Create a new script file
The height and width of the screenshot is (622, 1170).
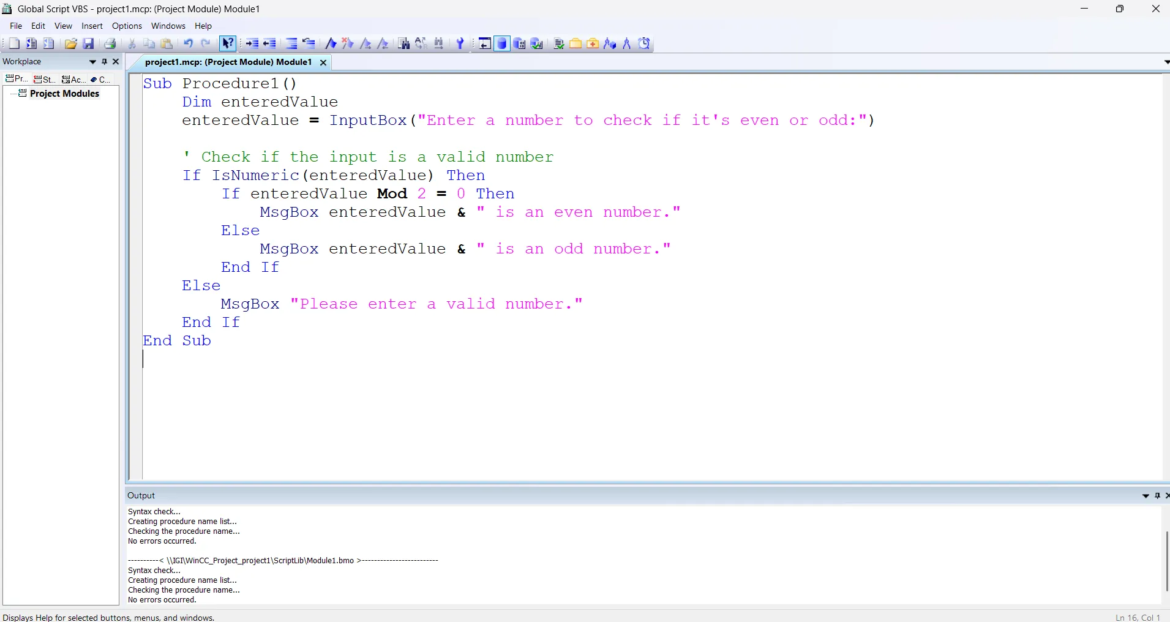[x=13, y=43]
